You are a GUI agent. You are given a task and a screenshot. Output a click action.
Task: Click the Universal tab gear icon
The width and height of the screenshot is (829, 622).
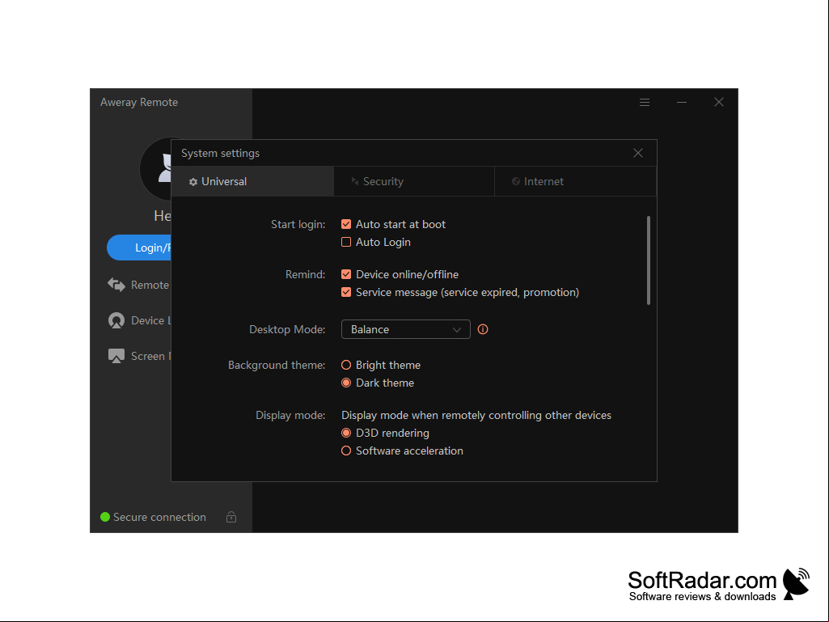193,182
